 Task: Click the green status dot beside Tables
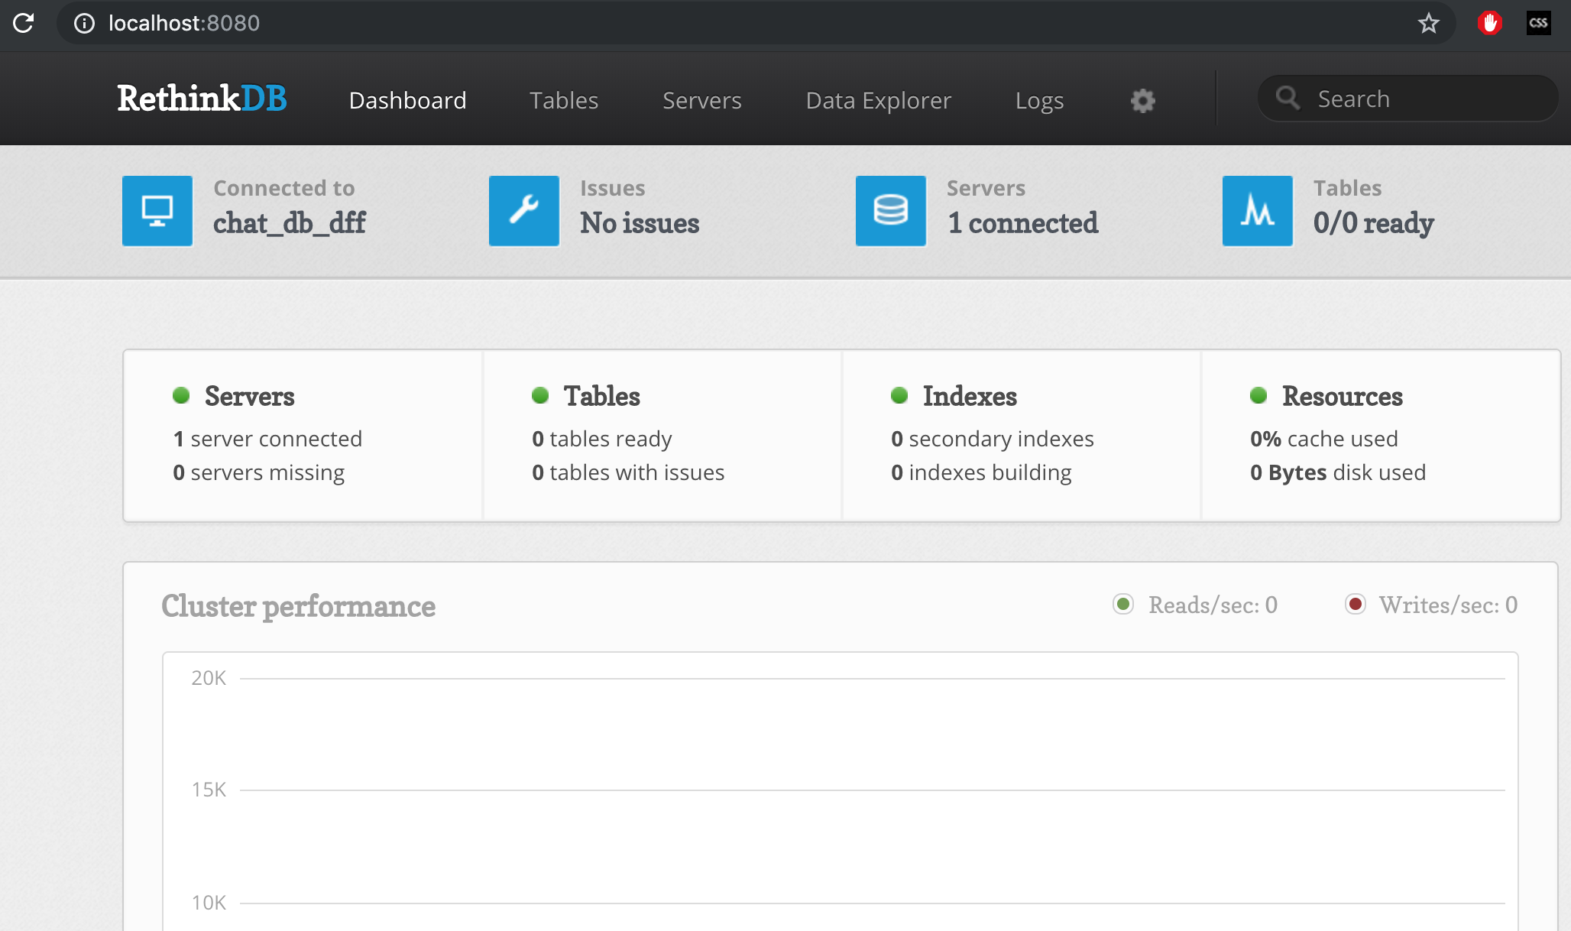[540, 395]
